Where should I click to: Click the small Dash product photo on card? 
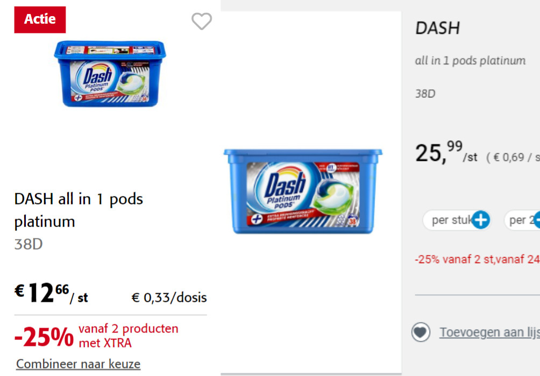point(110,75)
